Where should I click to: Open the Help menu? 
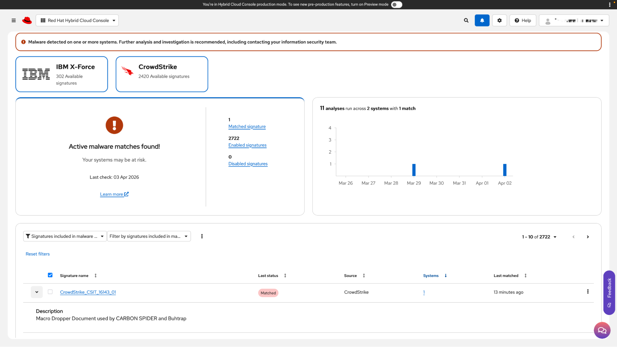tap(523, 20)
